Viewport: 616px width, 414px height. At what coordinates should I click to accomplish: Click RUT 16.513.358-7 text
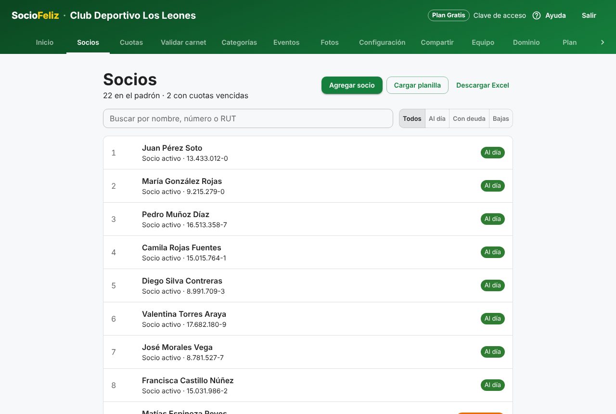[207, 225]
